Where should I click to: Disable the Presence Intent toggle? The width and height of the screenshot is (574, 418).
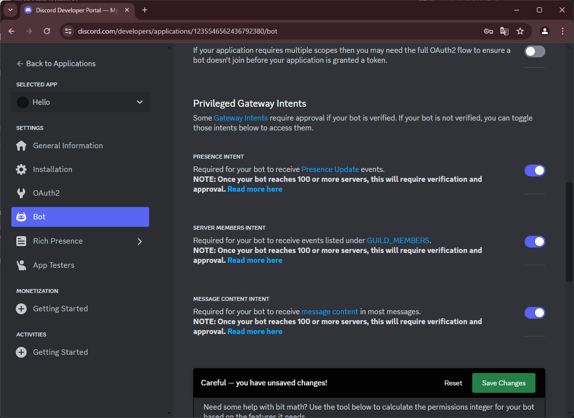tap(535, 170)
